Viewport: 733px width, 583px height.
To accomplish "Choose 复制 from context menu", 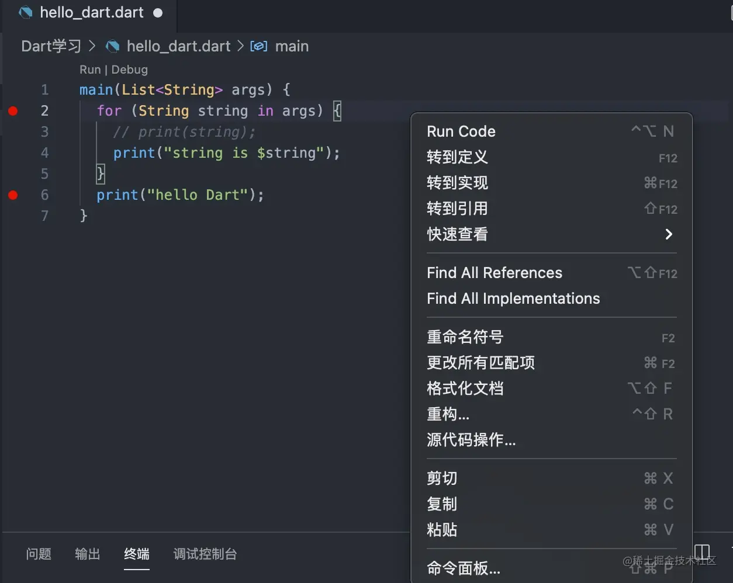I will [x=551, y=504].
